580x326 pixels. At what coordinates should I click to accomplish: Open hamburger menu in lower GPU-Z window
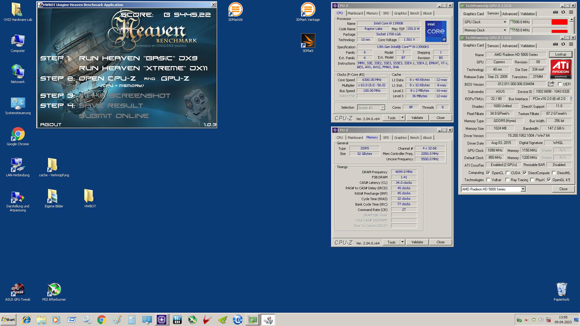point(571,44)
